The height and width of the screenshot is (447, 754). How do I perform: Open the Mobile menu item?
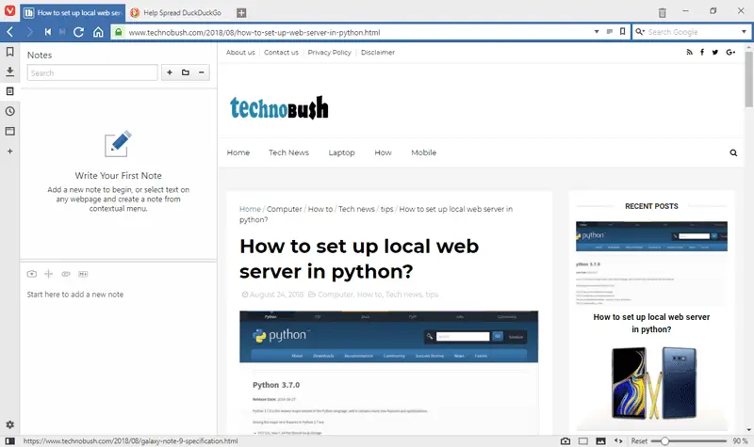coord(423,152)
